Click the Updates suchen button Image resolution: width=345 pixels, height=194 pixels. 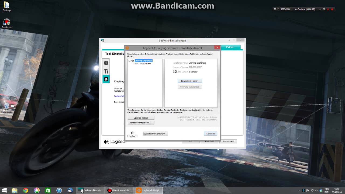tap(141, 118)
